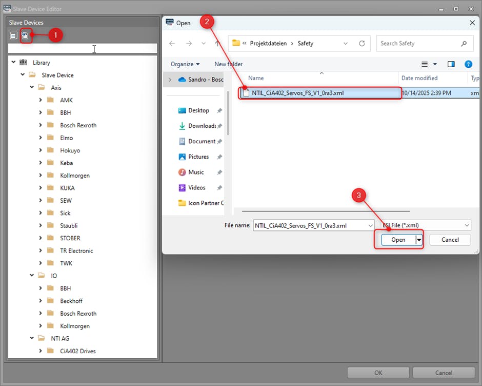The width and height of the screenshot is (482, 386).
Task: Toggle the preview pane icon
Action: [x=451, y=64]
